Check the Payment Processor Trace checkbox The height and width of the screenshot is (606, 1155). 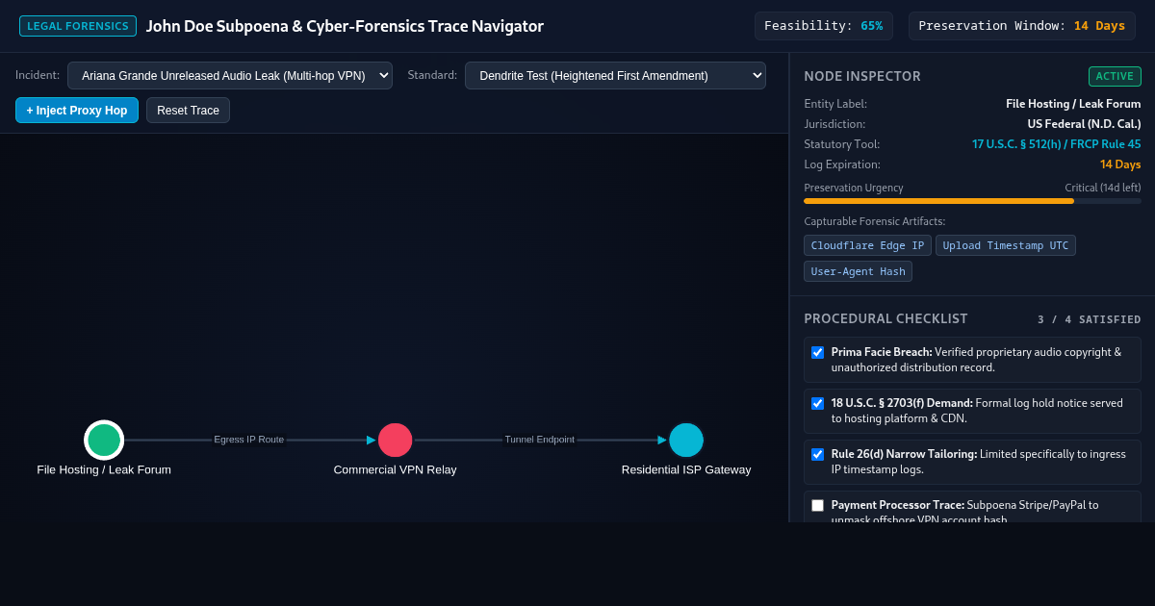click(x=817, y=505)
